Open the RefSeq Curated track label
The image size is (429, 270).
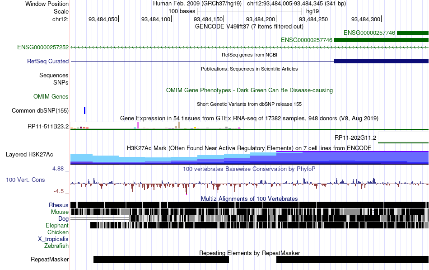tap(48, 61)
